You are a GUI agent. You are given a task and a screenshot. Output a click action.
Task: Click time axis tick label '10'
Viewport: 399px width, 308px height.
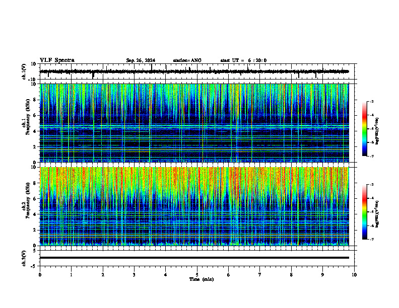[354, 275]
